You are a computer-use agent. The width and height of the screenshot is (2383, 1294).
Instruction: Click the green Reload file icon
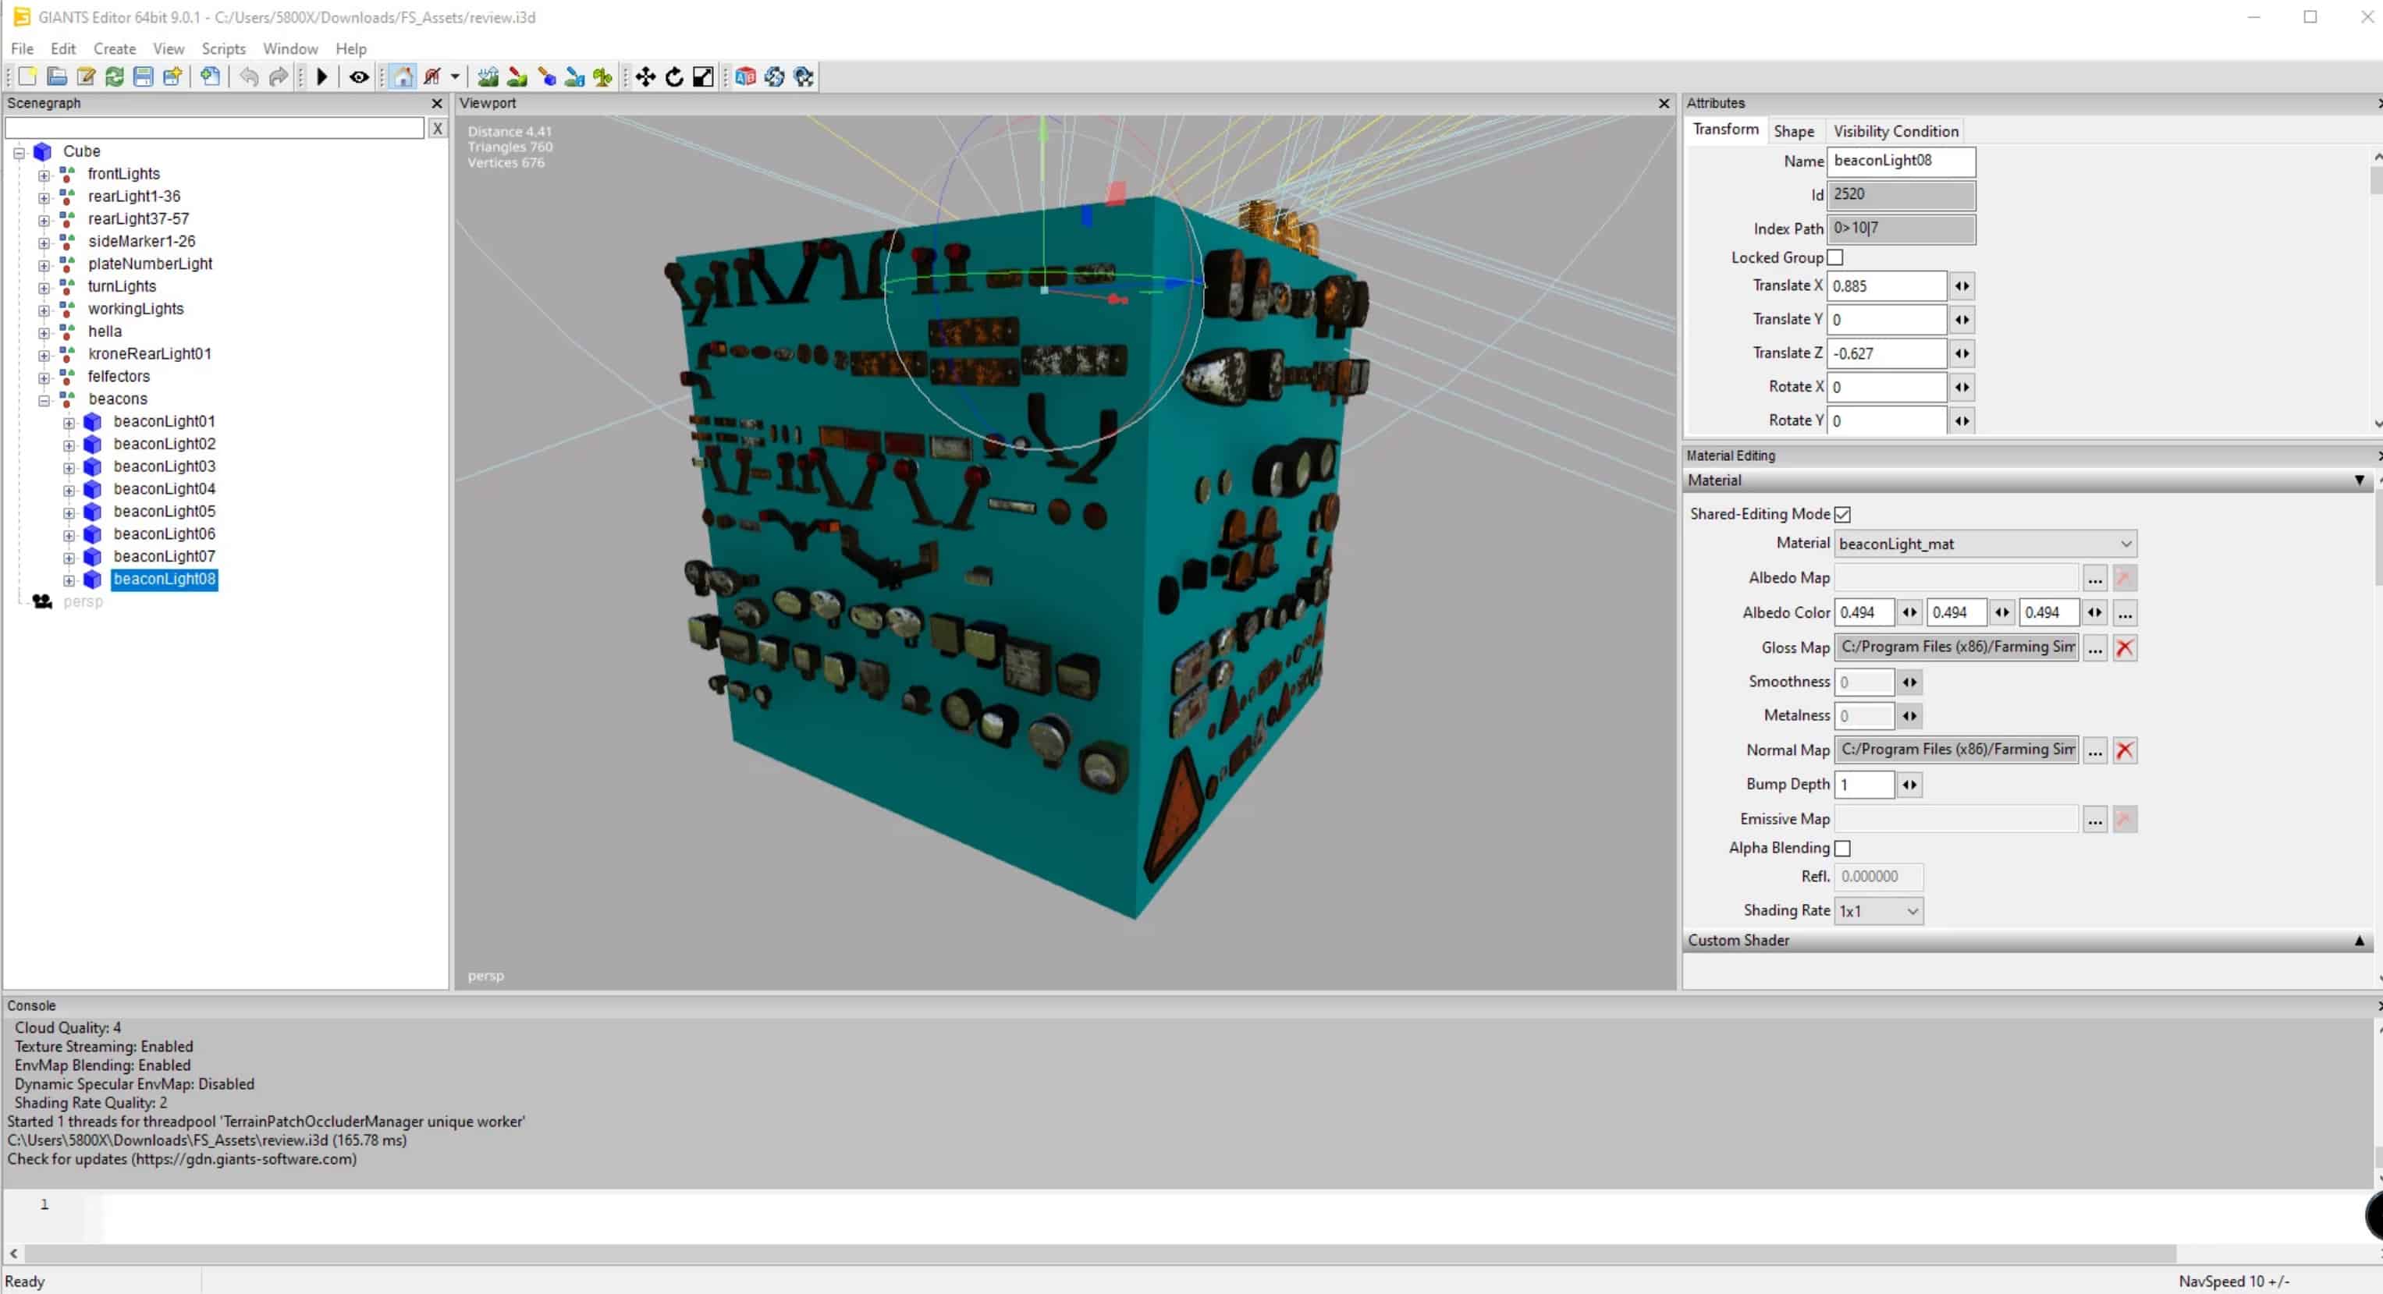114,76
